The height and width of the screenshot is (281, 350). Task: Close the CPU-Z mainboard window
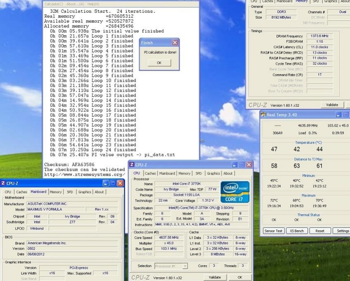[120, 183]
